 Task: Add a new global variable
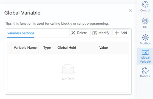pyautogui.click(x=121, y=33)
